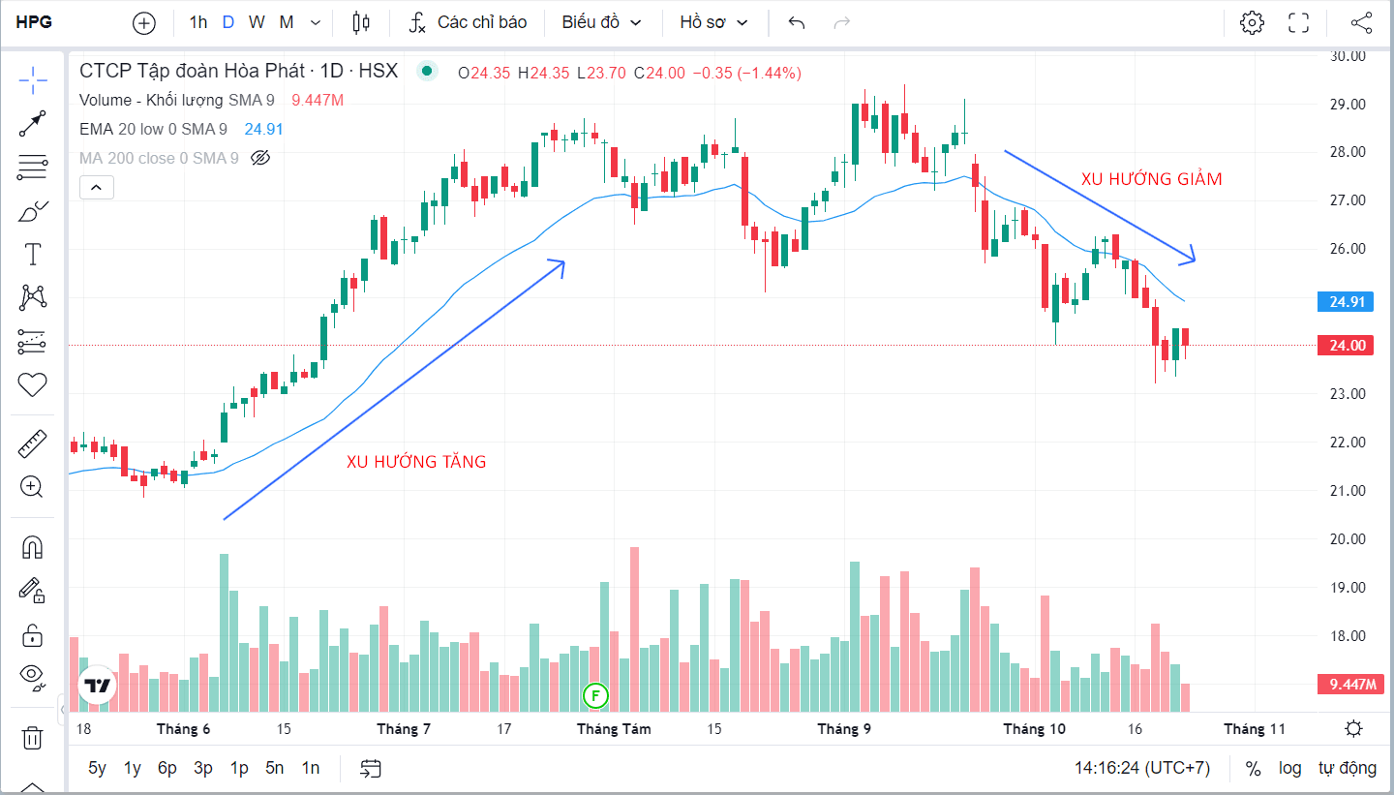The height and width of the screenshot is (795, 1394).
Task: Toggle stay in drawing mode pencil-lock
Action: click(x=33, y=590)
